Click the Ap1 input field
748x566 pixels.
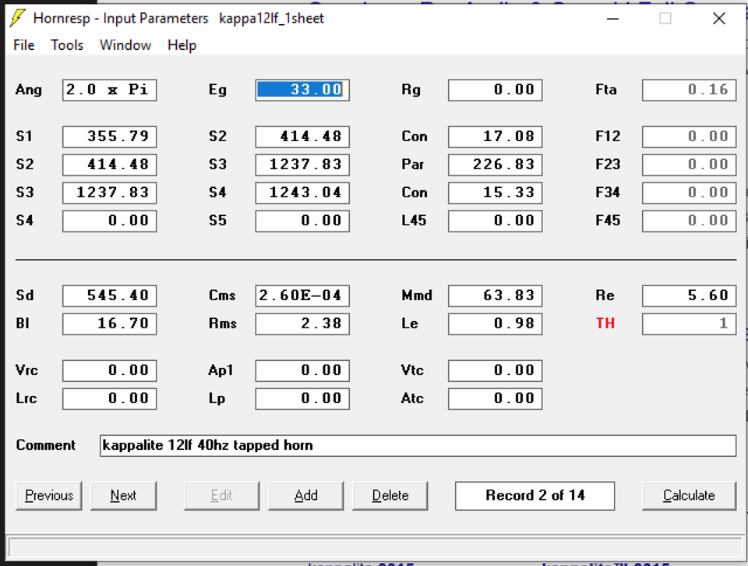point(302,371)
